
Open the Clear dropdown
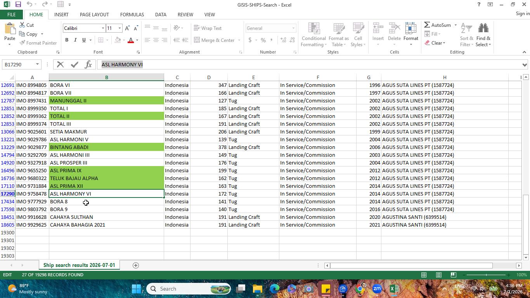click(x=435, y=43)
